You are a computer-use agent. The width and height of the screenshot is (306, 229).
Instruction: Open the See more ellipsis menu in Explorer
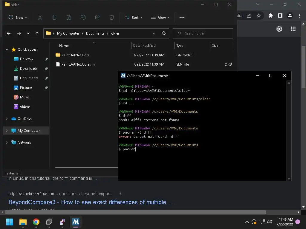[182, 18]
